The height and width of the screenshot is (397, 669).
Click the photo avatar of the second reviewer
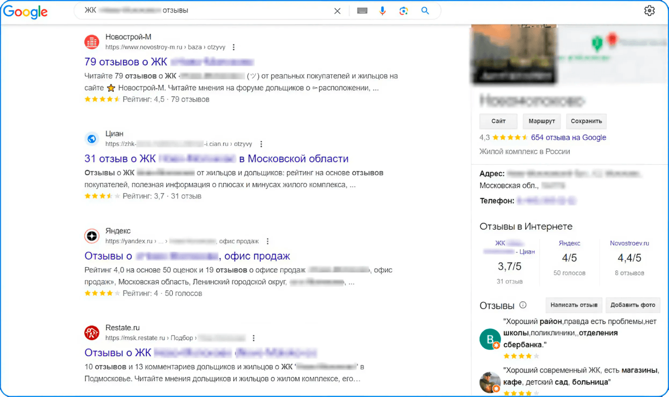coord(490,382)
